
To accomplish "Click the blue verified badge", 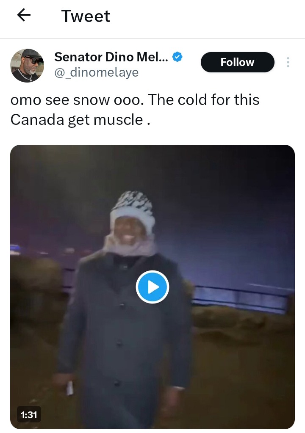I will (x=178, y=56).
